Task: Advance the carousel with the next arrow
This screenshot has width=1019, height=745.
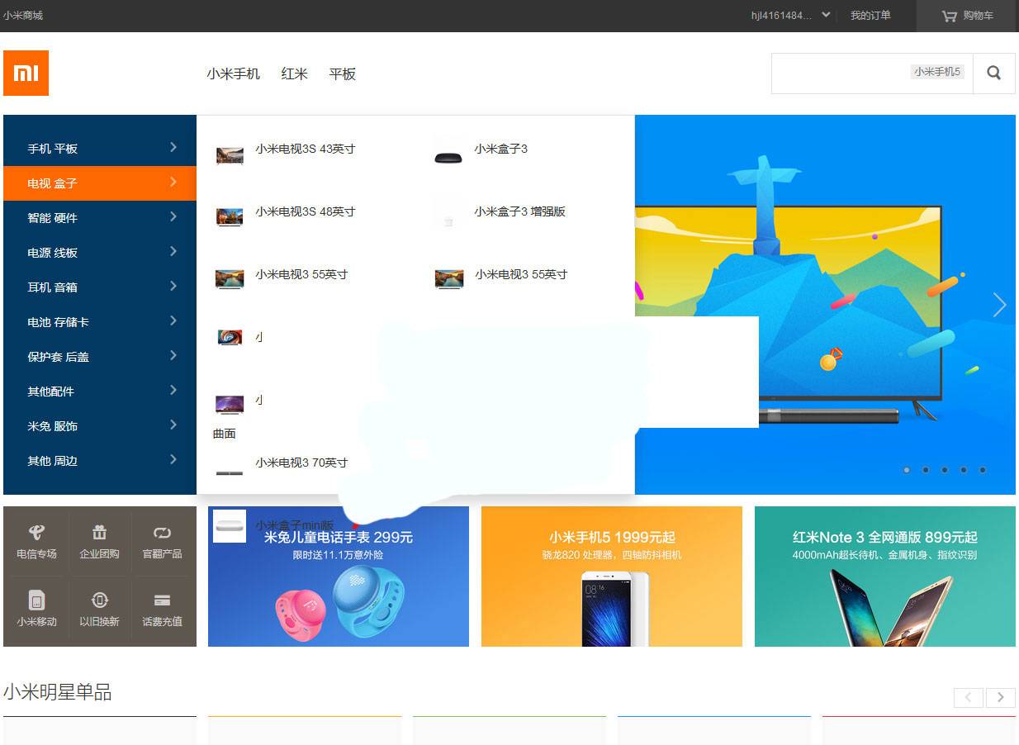Action: click(x=999, y=305)
